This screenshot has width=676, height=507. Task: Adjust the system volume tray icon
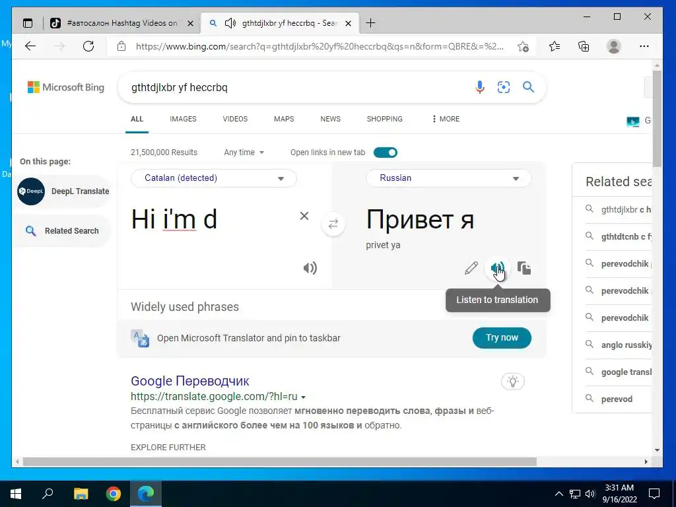pyautogui.click(x=590, y=494)
